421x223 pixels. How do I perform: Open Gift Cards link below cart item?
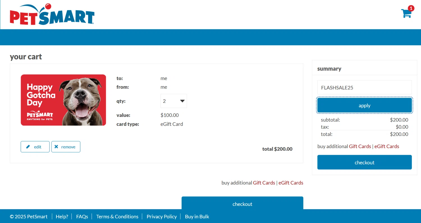(264, 183)
